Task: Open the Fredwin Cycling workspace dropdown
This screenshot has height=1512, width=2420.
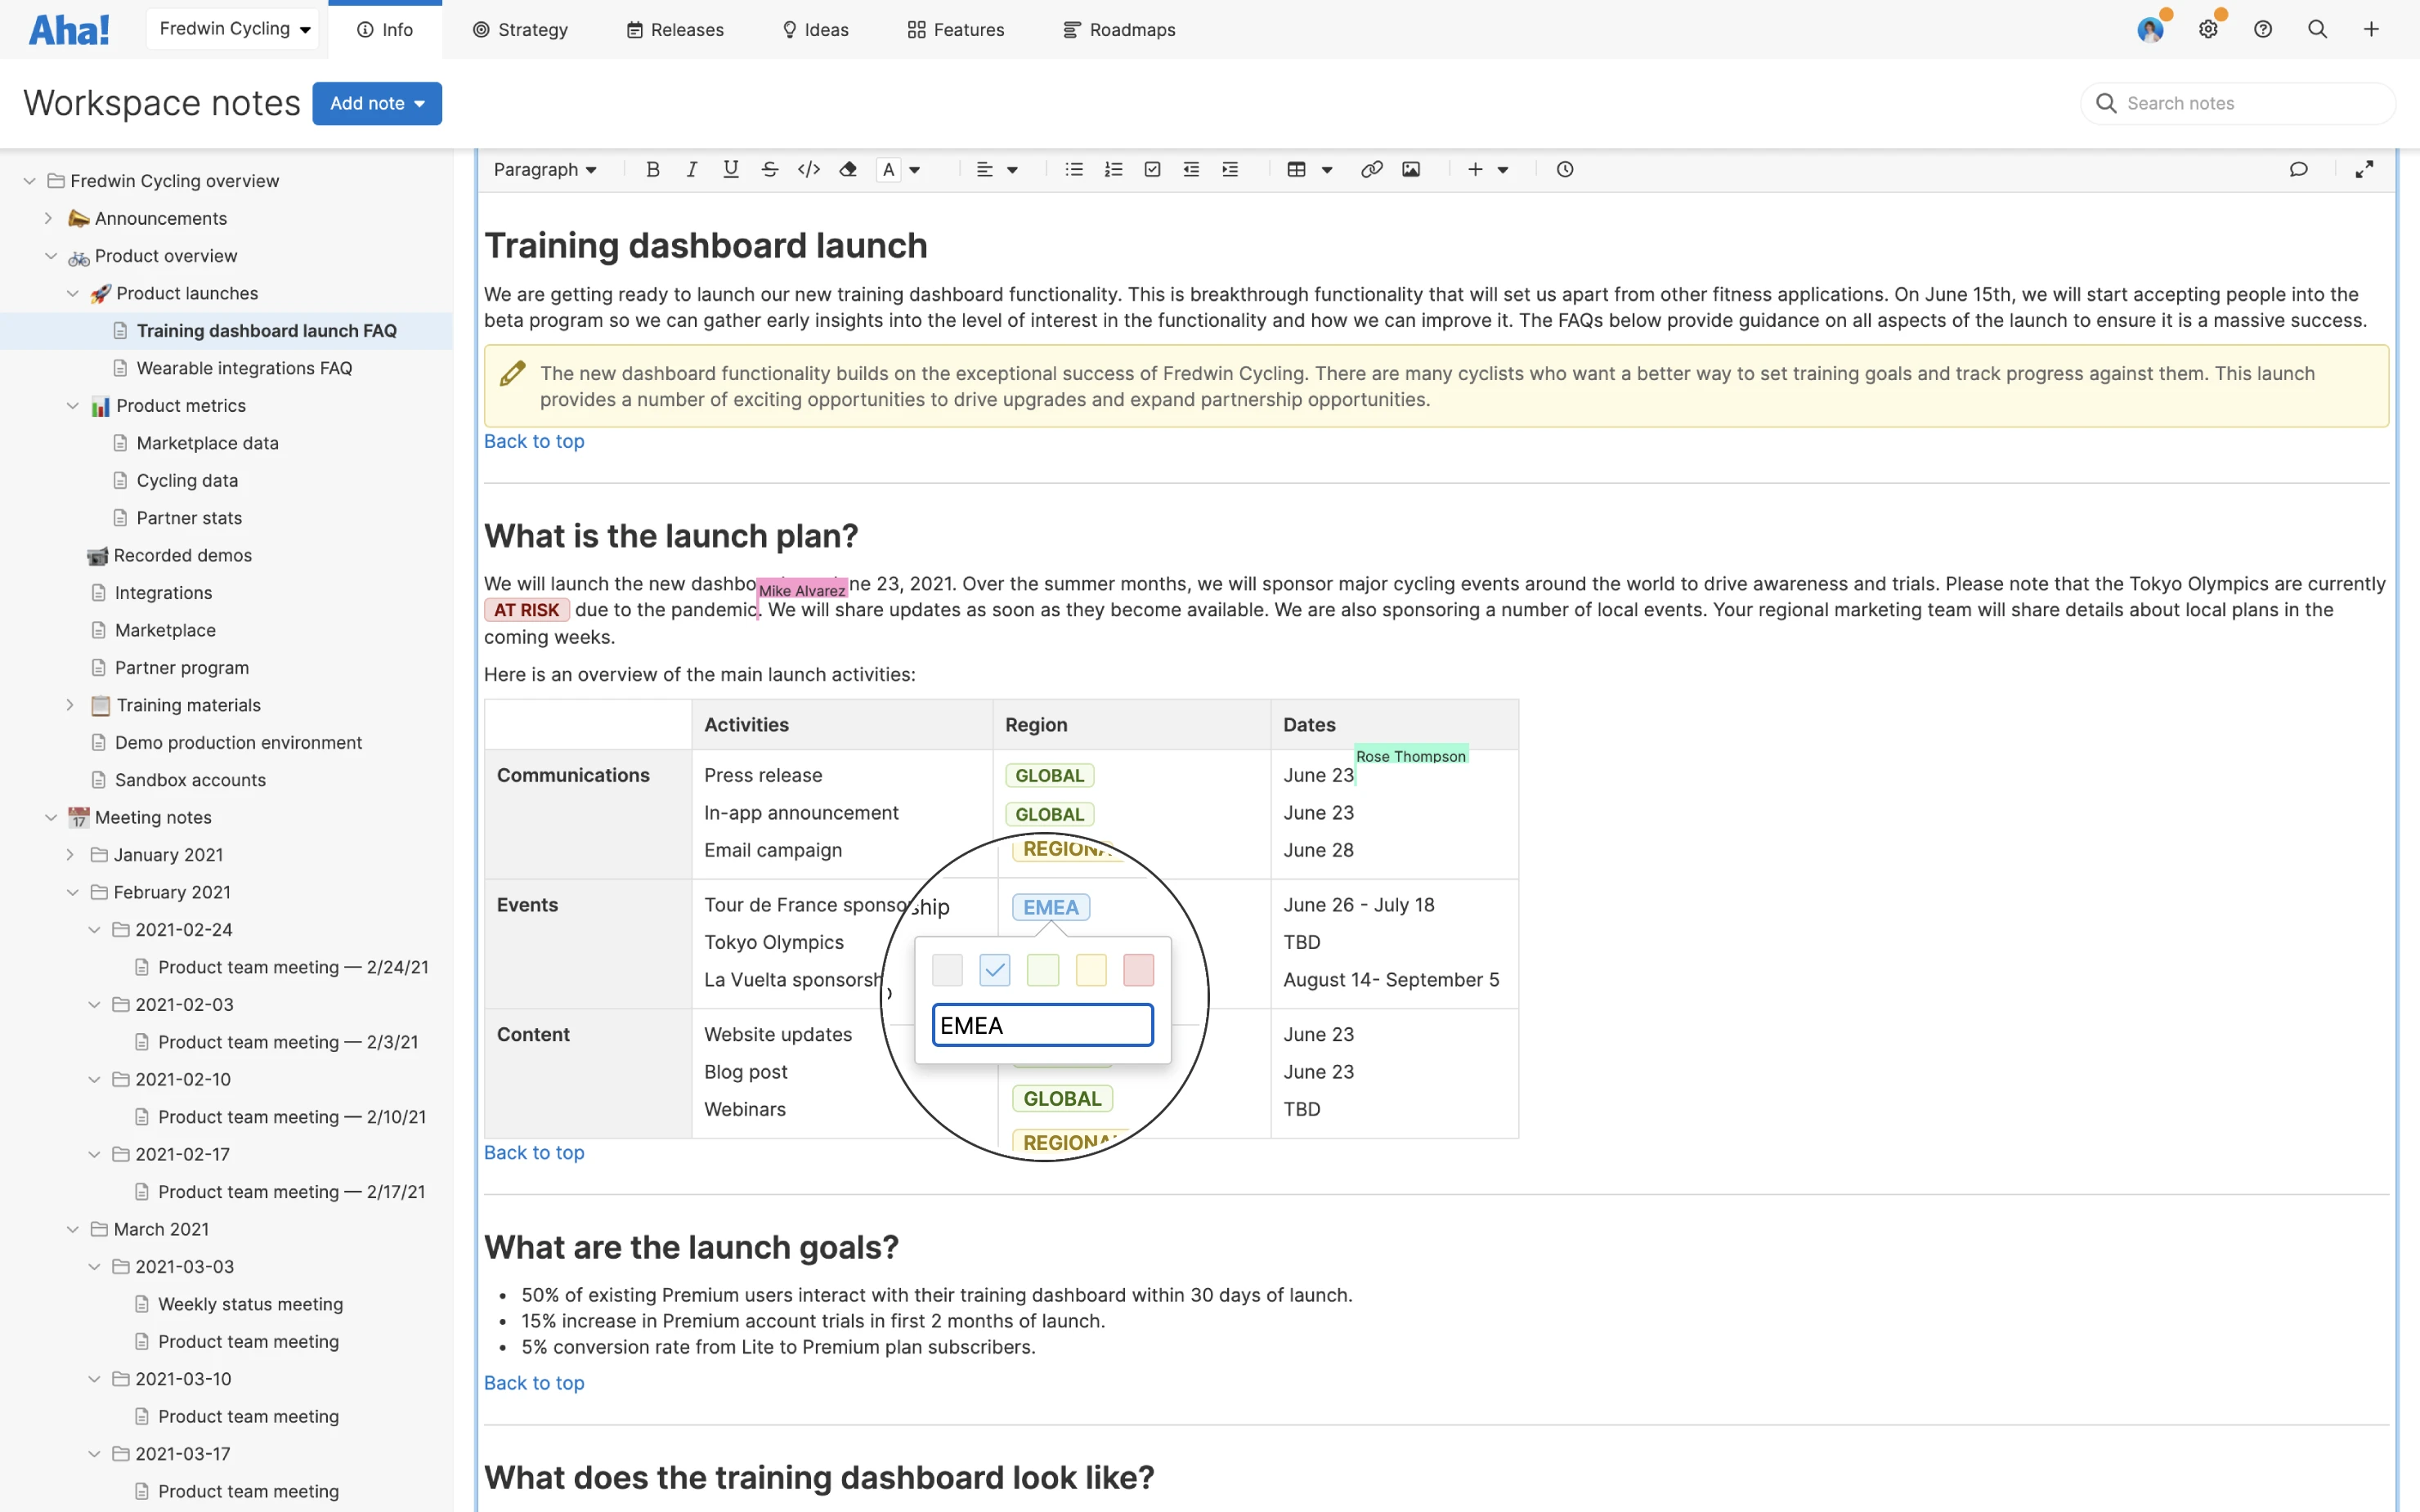Action: (234, 29)
